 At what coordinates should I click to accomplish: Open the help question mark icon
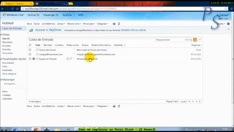[228, 24]
